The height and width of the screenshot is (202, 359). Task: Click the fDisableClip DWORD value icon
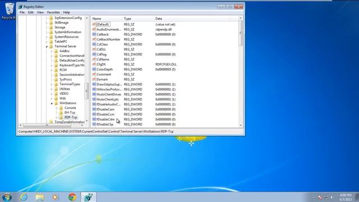(x=94, y=125)
